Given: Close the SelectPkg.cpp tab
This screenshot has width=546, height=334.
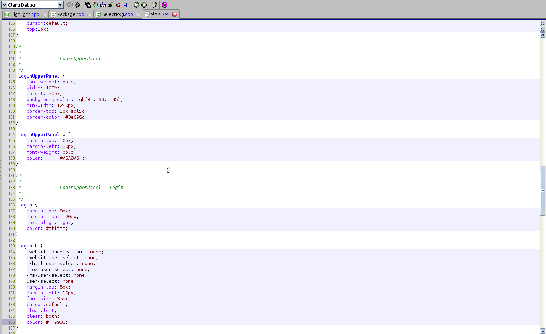Looking at the screenshot, I should (x=138, y=14).
